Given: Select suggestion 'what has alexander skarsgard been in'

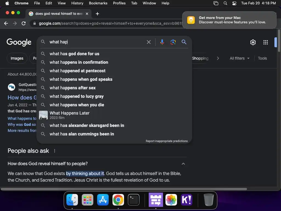Looking at the screenshot, I should click(x=114, y=125).
